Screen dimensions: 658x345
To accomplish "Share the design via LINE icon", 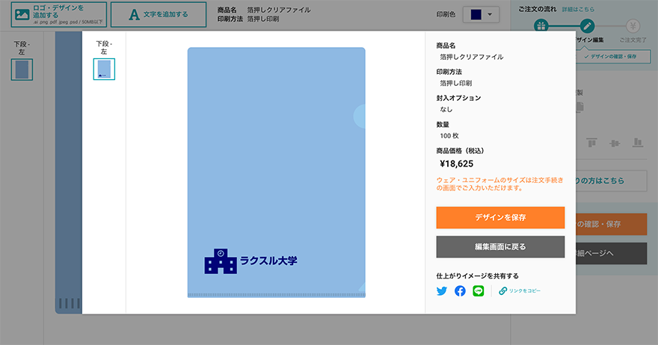I will click(479, 291).
